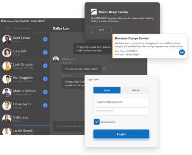The height and width of the screenshot is (155, 192).
Task: Select Dallas Lou avatar in contact list
Action: coord(7,119)
